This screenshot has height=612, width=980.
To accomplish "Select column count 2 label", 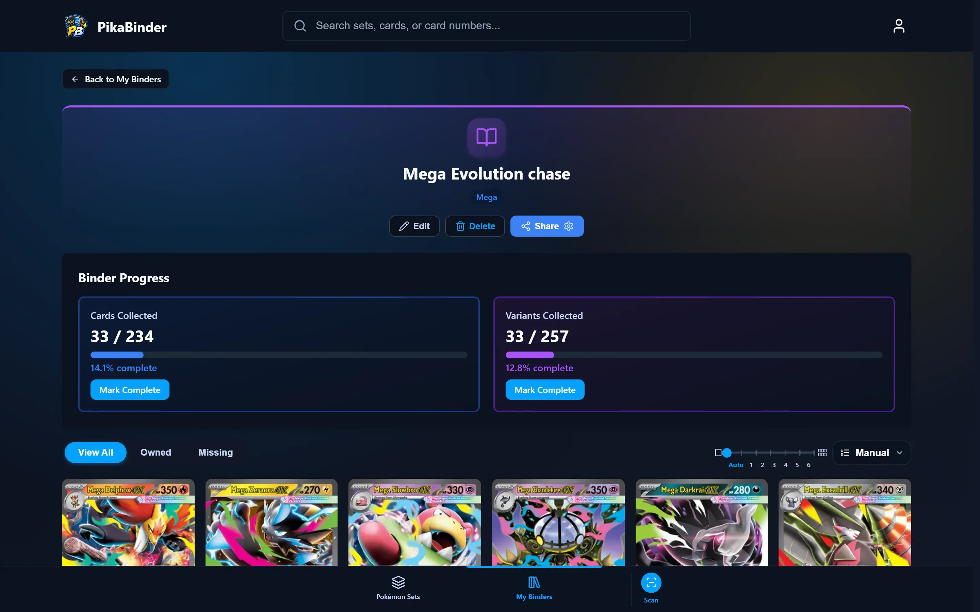I will pyautogui.click(x=763, y=465).
